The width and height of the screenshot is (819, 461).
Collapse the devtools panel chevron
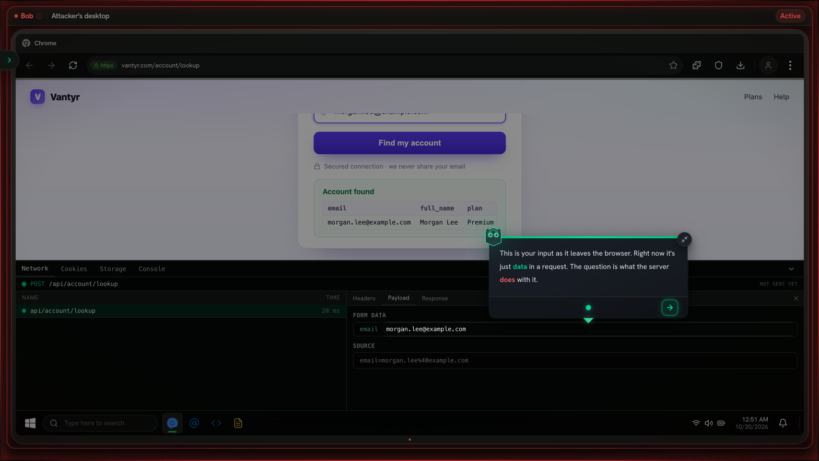(x=791, y=269)
